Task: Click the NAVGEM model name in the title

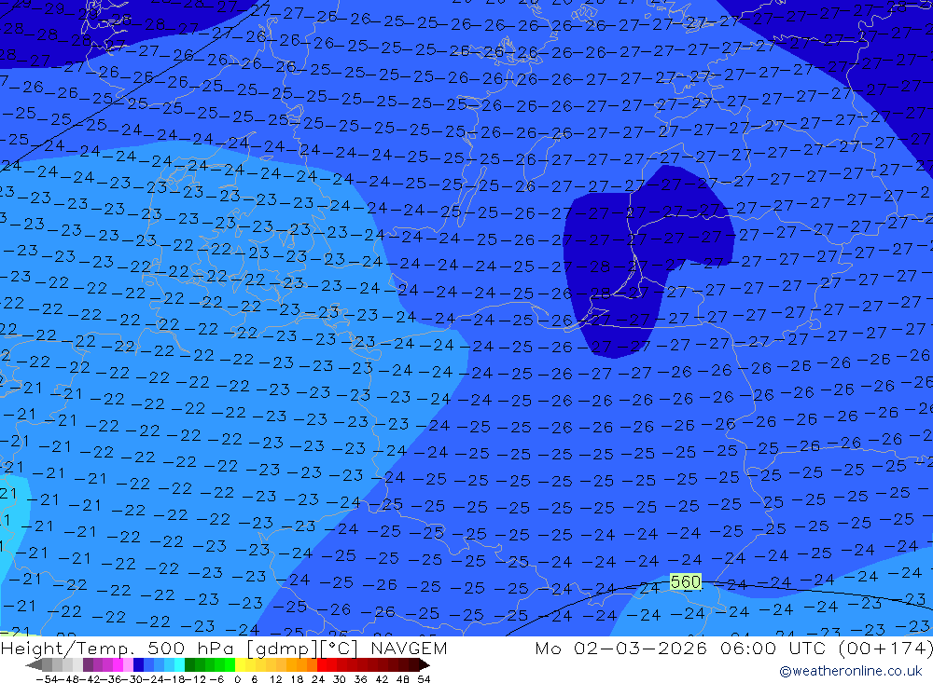Action: pos(409,648)
